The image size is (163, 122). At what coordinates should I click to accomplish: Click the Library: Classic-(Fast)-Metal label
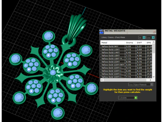(x=113, y=37)
